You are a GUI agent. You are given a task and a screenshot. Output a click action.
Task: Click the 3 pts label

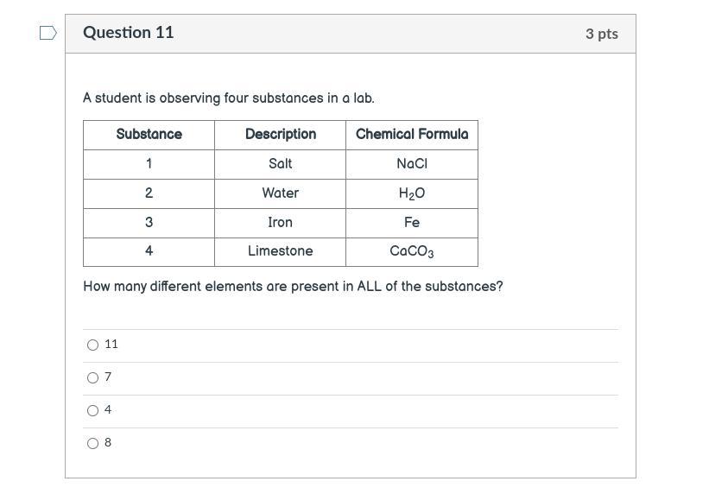pyautogui.click(x=601, y=34)
